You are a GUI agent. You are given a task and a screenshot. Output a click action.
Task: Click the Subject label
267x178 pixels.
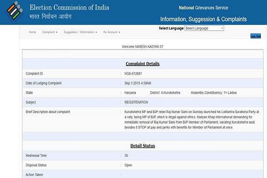click(31, 102)
